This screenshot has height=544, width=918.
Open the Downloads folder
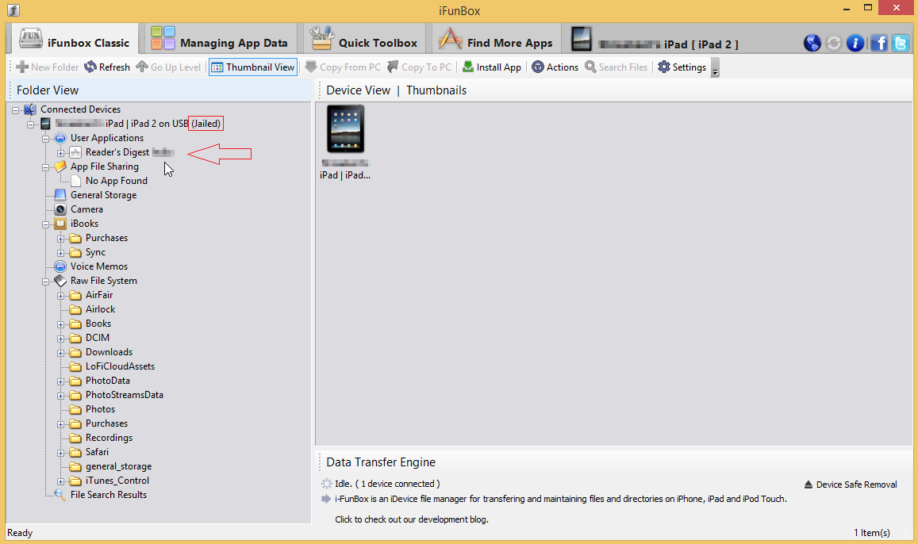tap(109, 352)
